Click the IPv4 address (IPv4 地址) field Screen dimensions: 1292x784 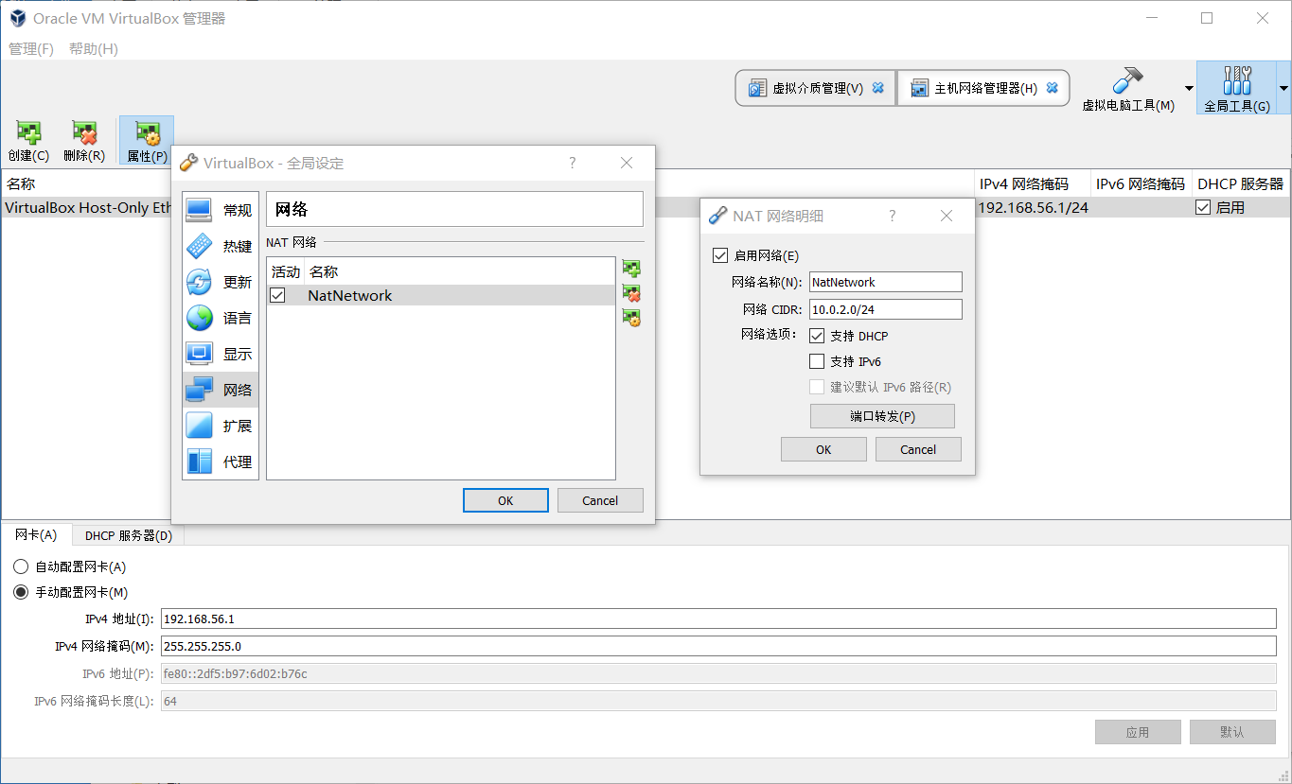point(718,618)
